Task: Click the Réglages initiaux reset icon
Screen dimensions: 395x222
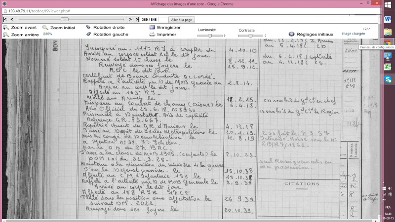Action: pyautogui.click(x=291, y=34)
